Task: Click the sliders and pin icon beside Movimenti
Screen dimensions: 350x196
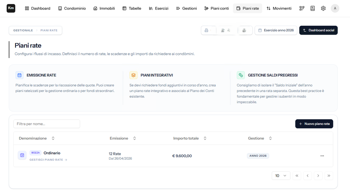Action: click(302, 8)
